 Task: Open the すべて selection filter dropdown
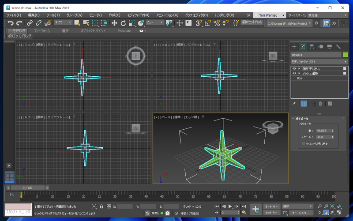click(63, 22)
